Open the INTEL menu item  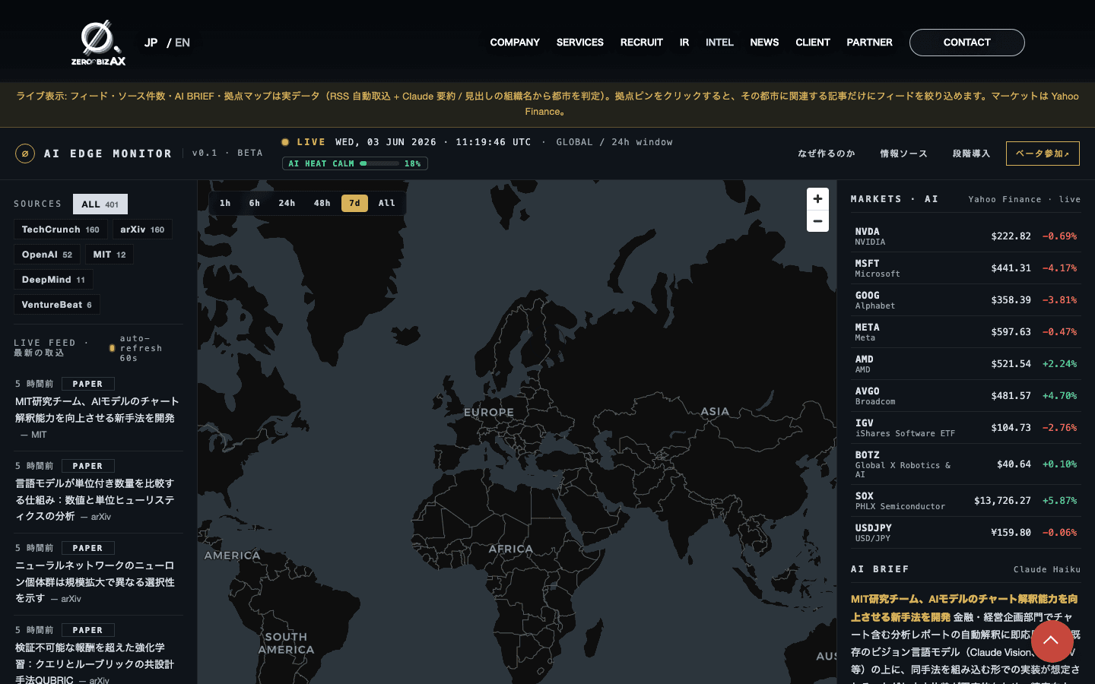click(719, 43)
